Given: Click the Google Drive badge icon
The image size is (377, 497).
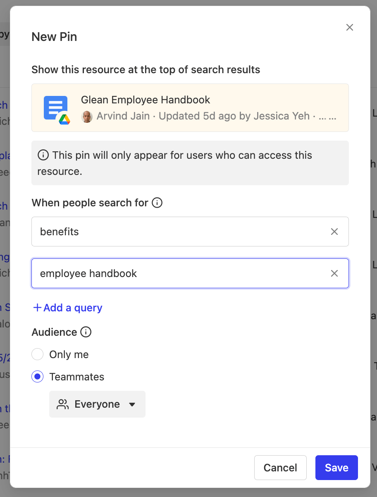Looking at the screenshot, I should pyautogui.click(x=64, y=119).
